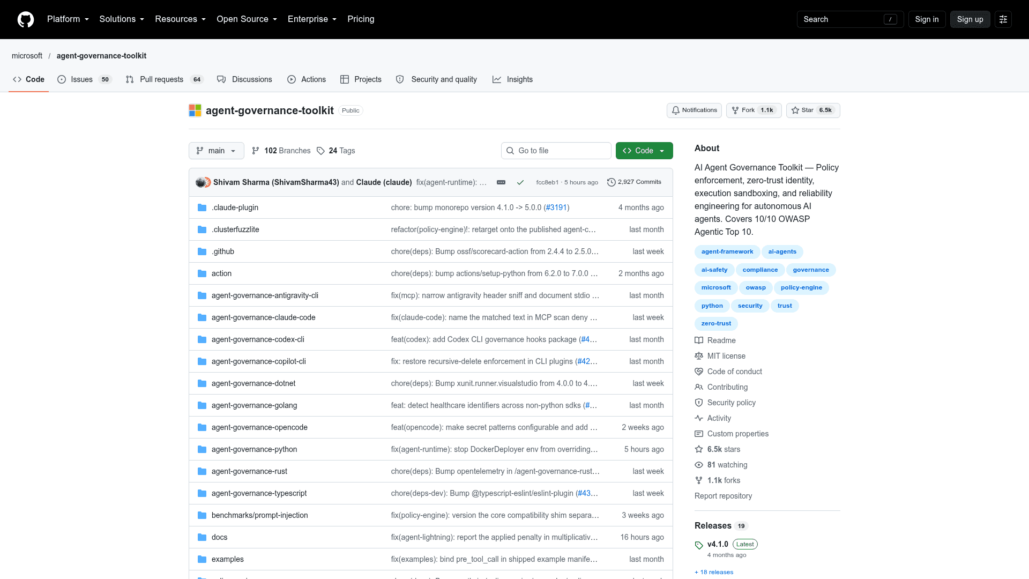Go to the Discussions tab

pos(244,79)
